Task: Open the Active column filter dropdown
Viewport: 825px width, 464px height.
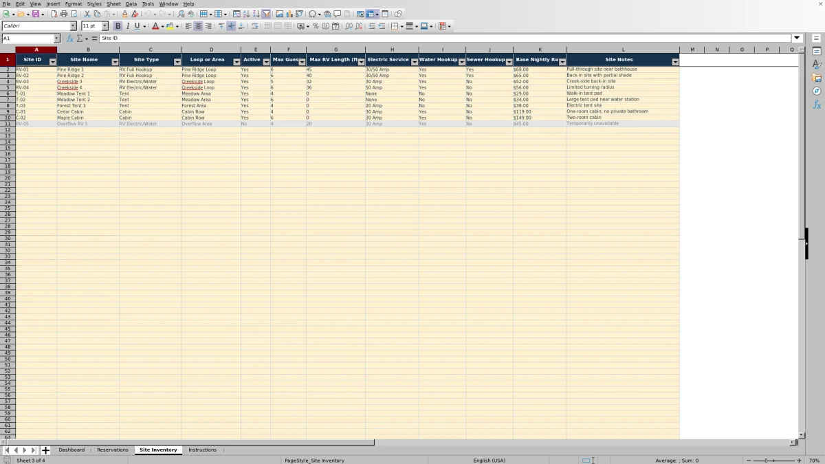Action: point(266,62)
